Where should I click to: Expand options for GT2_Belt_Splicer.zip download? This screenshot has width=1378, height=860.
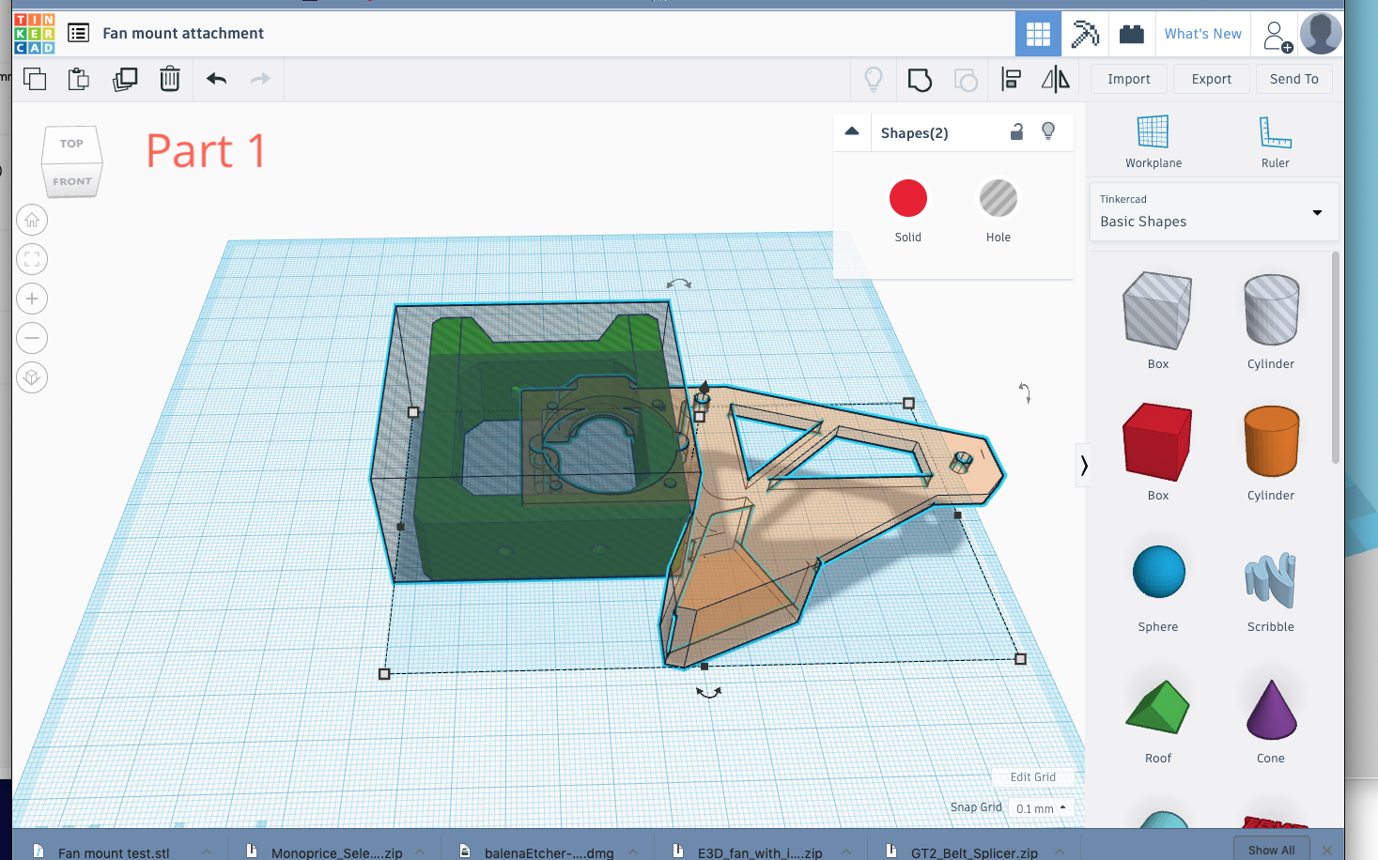pos(1060,852)
